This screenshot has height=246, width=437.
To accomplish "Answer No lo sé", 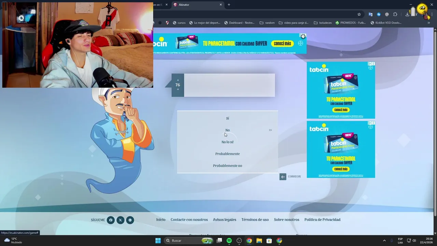I will pos(227,142).
